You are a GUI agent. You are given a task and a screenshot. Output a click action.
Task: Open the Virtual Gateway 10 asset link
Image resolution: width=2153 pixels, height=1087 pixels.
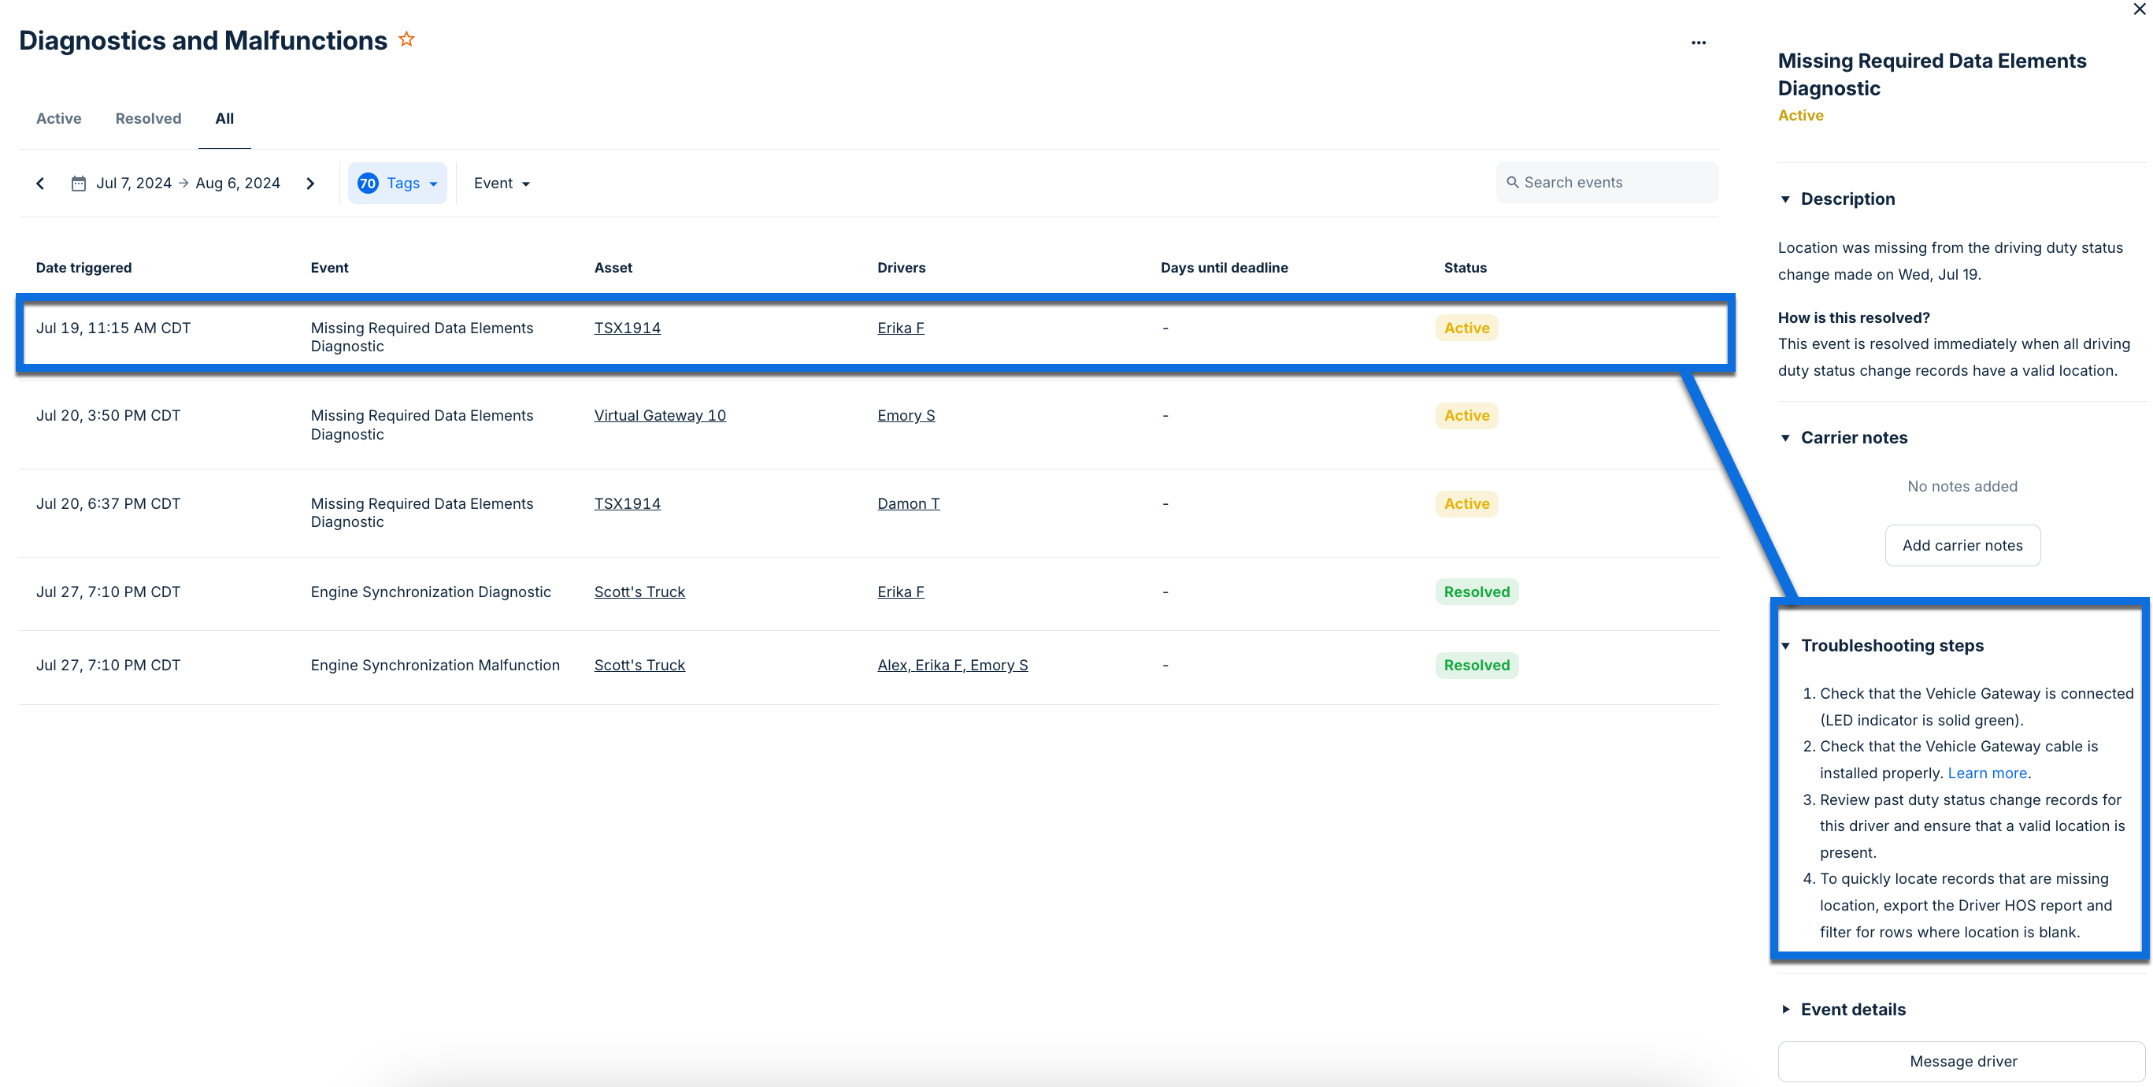pyautogui.click(x=659, y=416)
